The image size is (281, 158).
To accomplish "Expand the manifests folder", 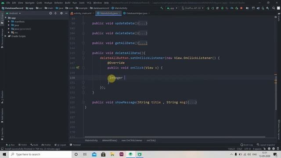I will point(9,22).
